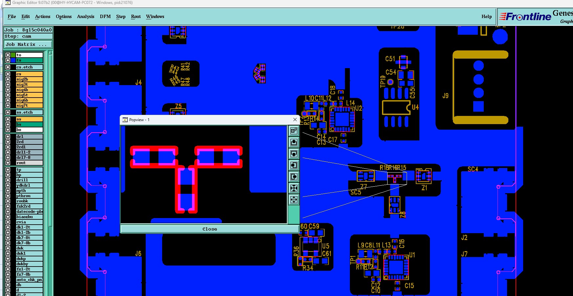Open the Actions menu

point(43,16)
